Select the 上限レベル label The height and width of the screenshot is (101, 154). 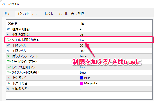(x=19, y=45)
